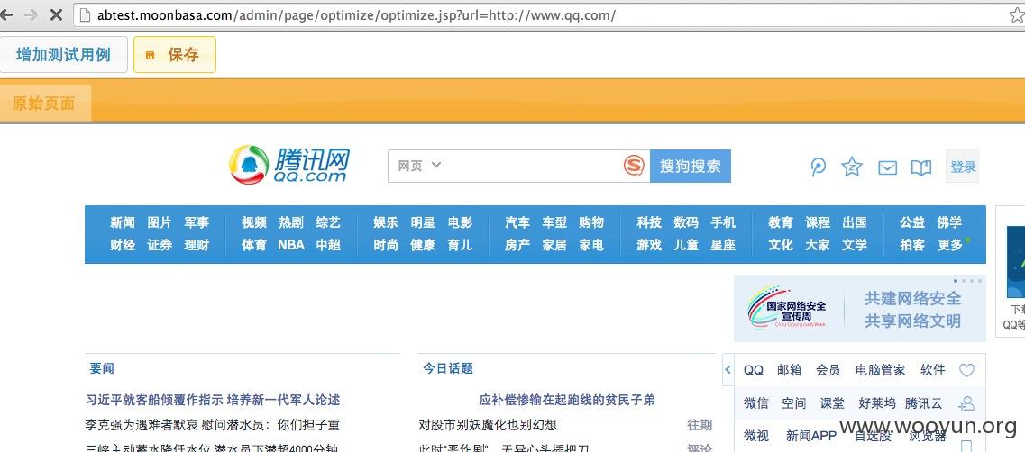
Task: Open the 视频 navigation link
Action: (254, 222)
